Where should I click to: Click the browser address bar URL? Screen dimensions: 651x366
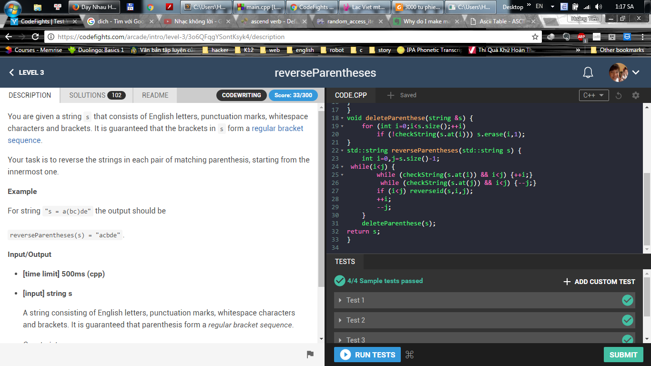pyautogui.click(x=286, y=37)
